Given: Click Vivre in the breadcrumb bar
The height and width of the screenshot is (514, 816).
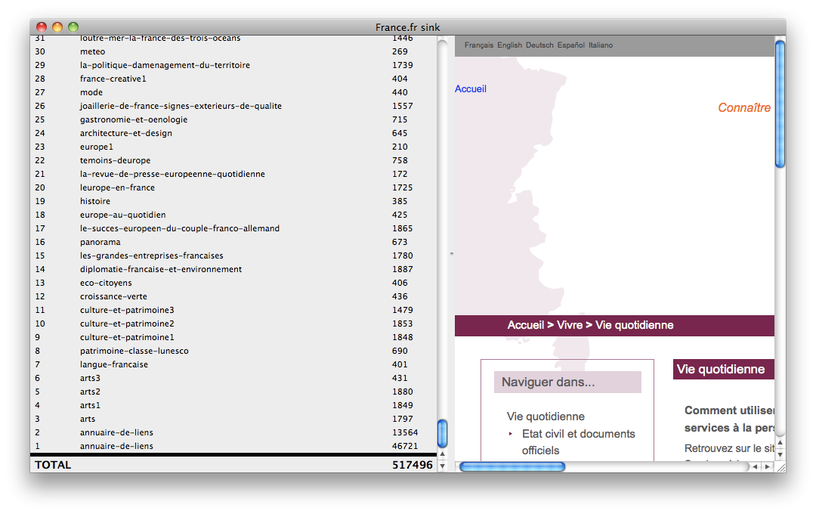Looking at the screenshot, I should 570,325.
